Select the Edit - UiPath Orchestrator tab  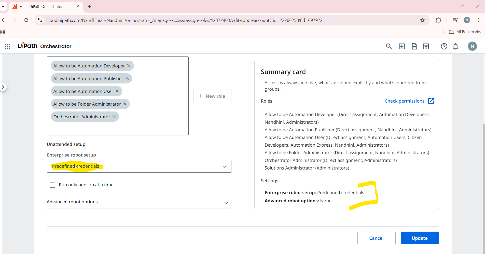46,6
